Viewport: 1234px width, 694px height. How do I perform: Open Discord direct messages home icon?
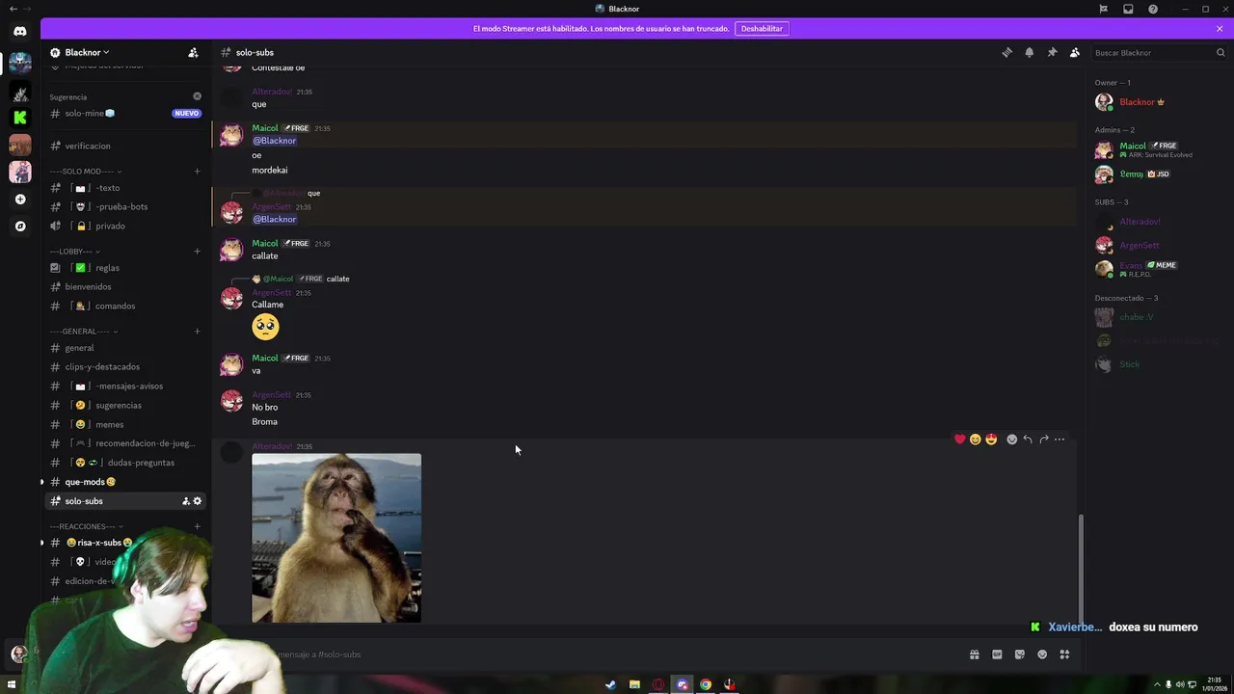(20, 32)
